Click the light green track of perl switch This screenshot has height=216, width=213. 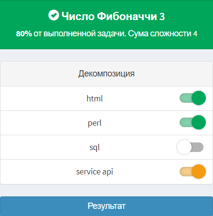tap(185, 122)
